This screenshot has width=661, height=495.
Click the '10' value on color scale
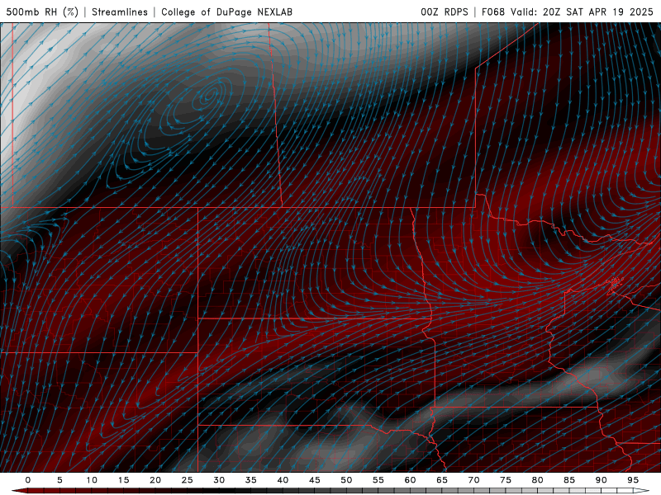click(92, 480)
